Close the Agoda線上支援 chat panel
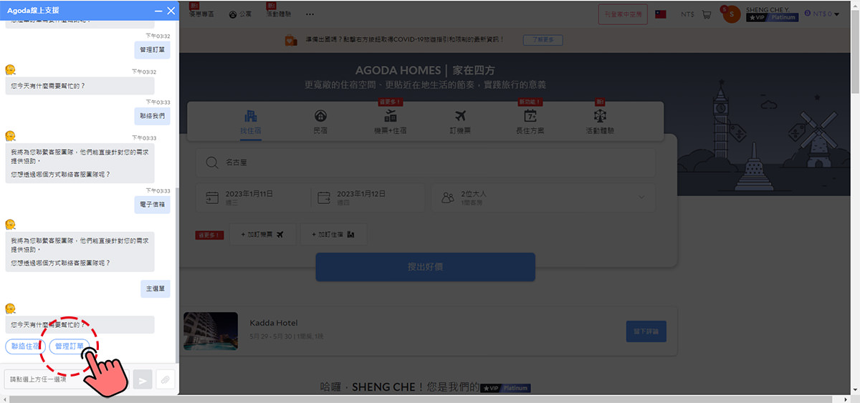860x403 pixels. pos(171,11)
